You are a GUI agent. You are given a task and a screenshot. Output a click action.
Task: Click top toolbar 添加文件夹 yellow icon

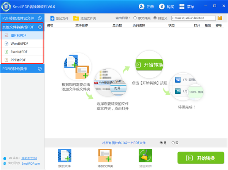[76, 18]
